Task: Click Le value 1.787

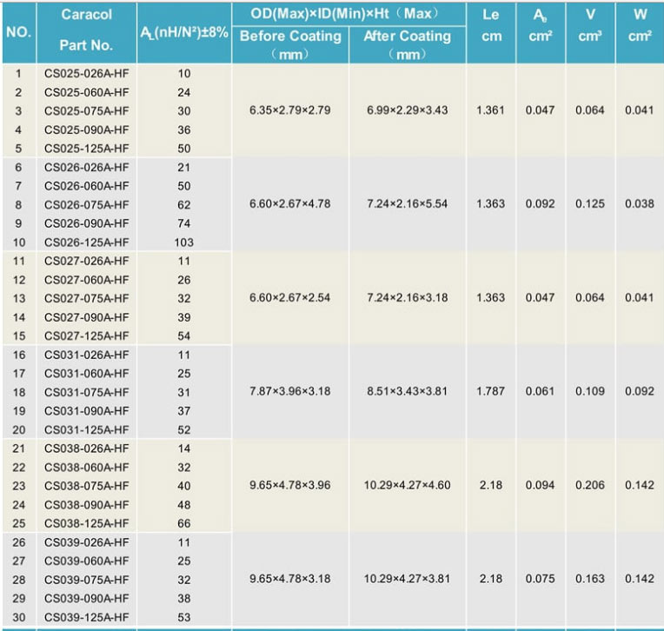Action: 491,391
